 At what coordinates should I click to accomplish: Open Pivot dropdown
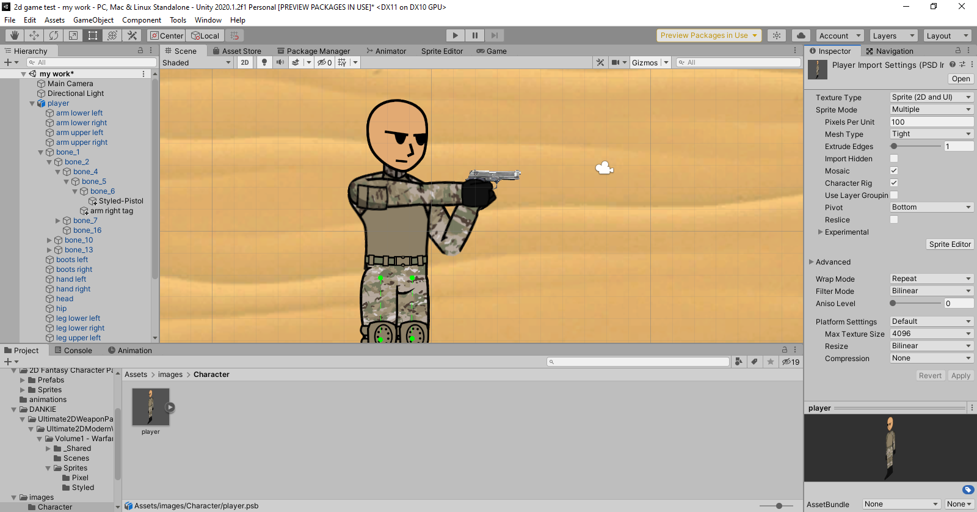point(931,207)
